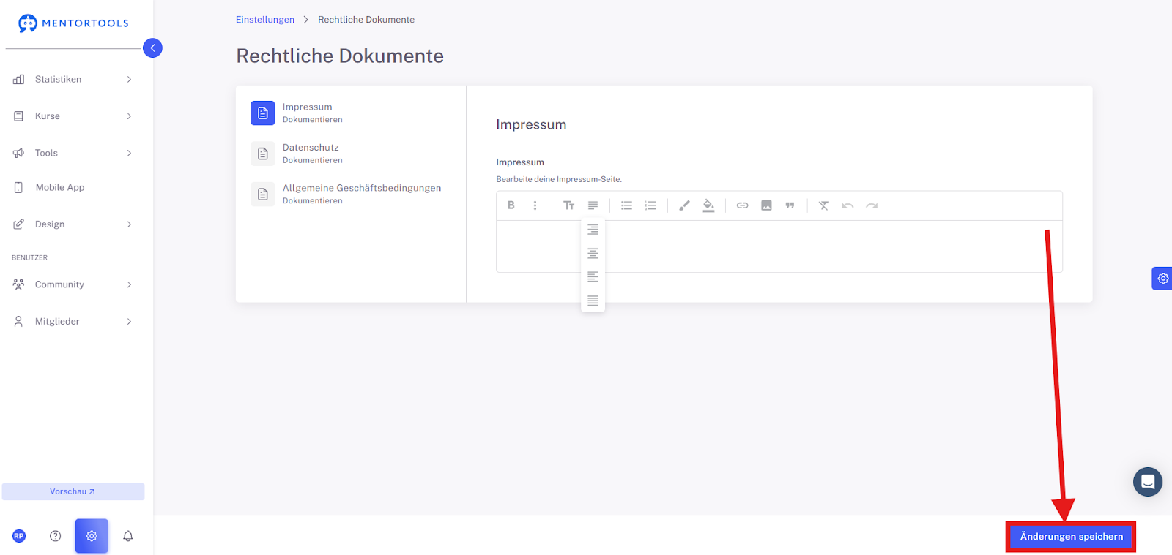Insert an image via toolbar image icon

point(766,205)
